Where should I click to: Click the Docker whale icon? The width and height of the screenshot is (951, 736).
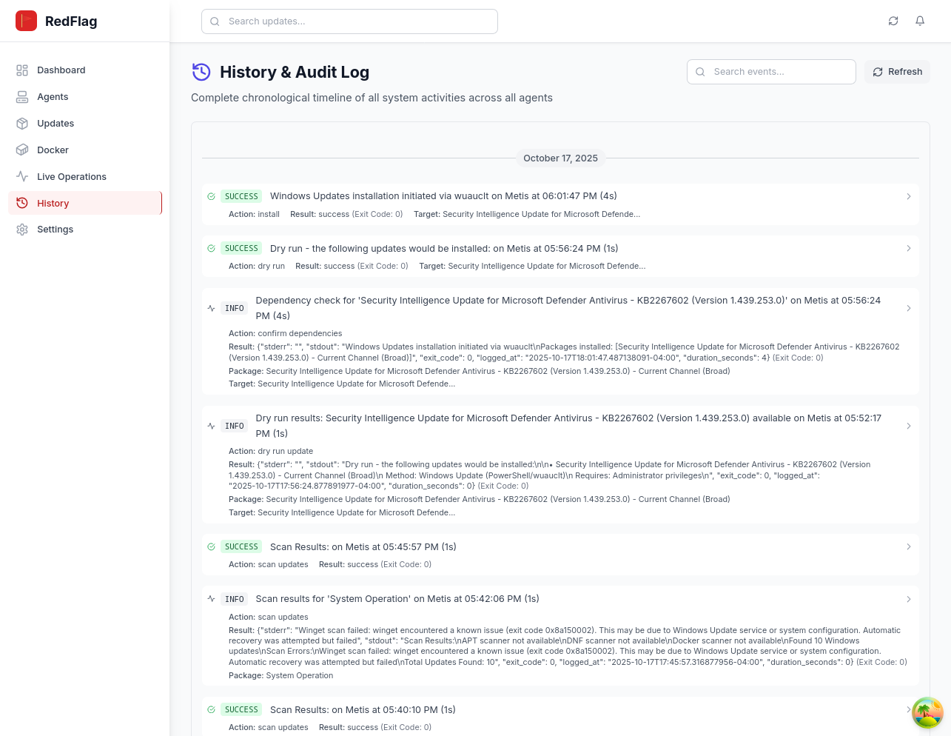21,150
